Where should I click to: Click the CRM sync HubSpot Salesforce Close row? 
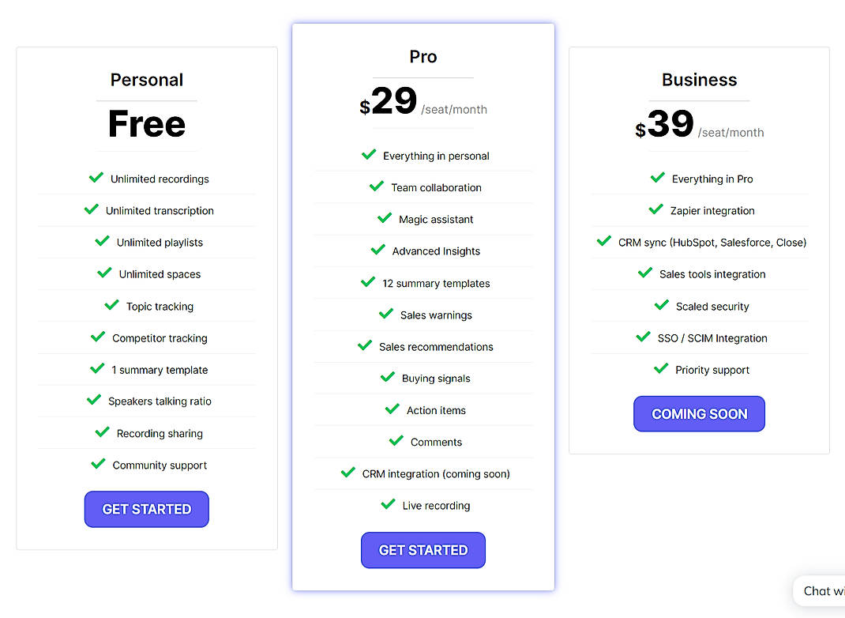tap(699, 242)
